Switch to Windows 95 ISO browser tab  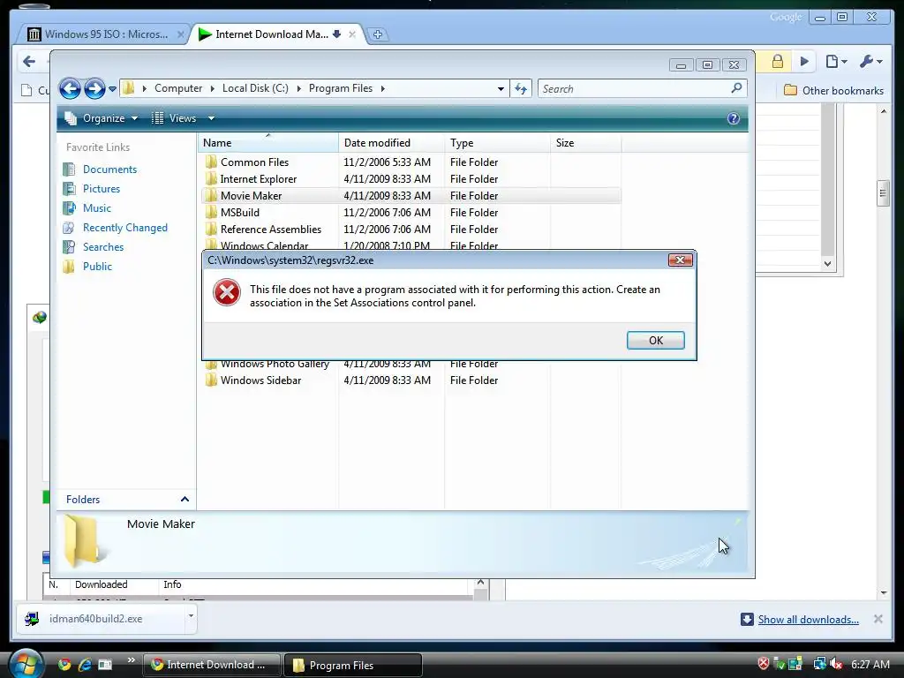click(x=106, y=34)
